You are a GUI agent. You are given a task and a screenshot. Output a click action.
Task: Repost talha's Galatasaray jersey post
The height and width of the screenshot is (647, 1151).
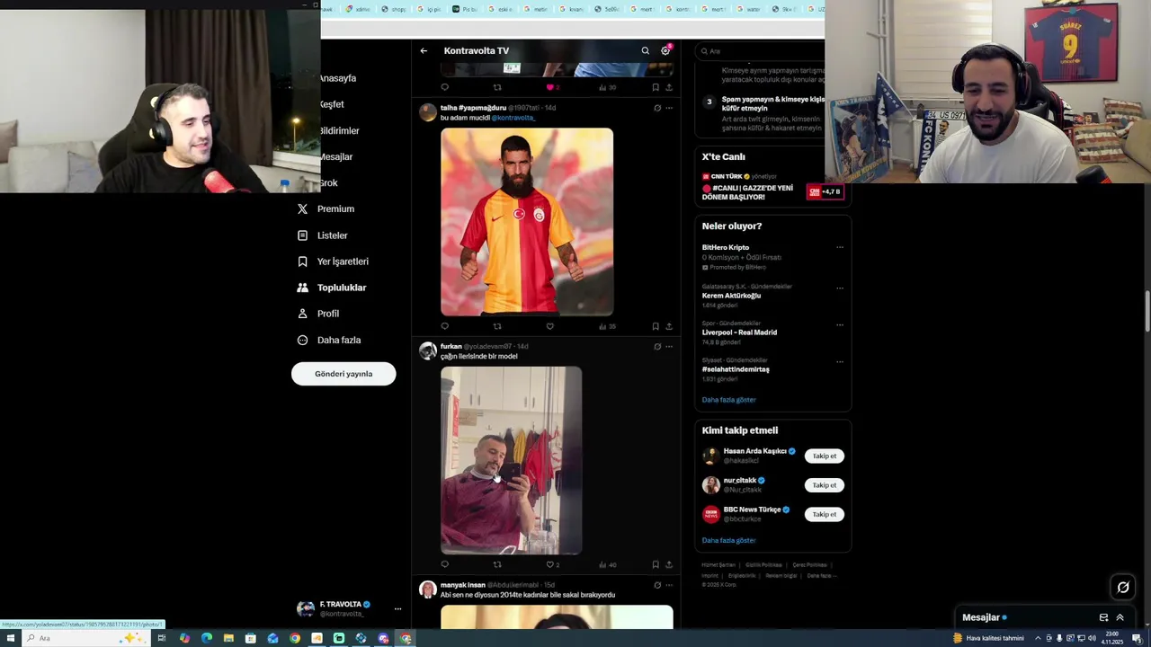497,326
